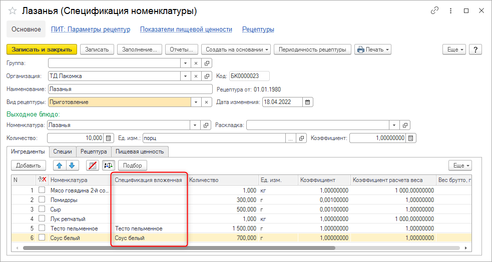This screenshot has height=262, width=492.
Task: Open the Показатели пищевой ценности link
Action: pos(186,29)
